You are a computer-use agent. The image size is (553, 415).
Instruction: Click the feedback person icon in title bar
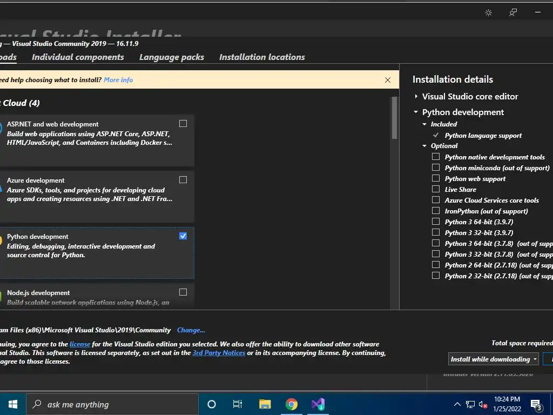(513, 13)
